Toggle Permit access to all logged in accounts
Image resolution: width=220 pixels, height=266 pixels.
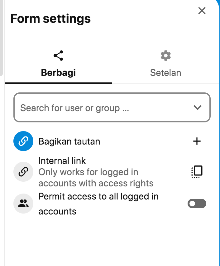pos(197,203)
